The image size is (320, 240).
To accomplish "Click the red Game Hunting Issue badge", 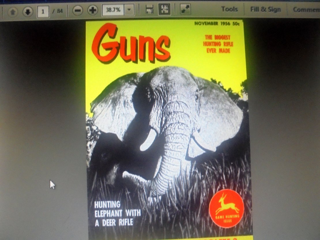I will tap(227, 208).
